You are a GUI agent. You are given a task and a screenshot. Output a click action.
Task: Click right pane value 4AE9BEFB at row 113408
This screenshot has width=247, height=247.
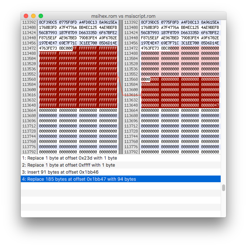point(210,27)
